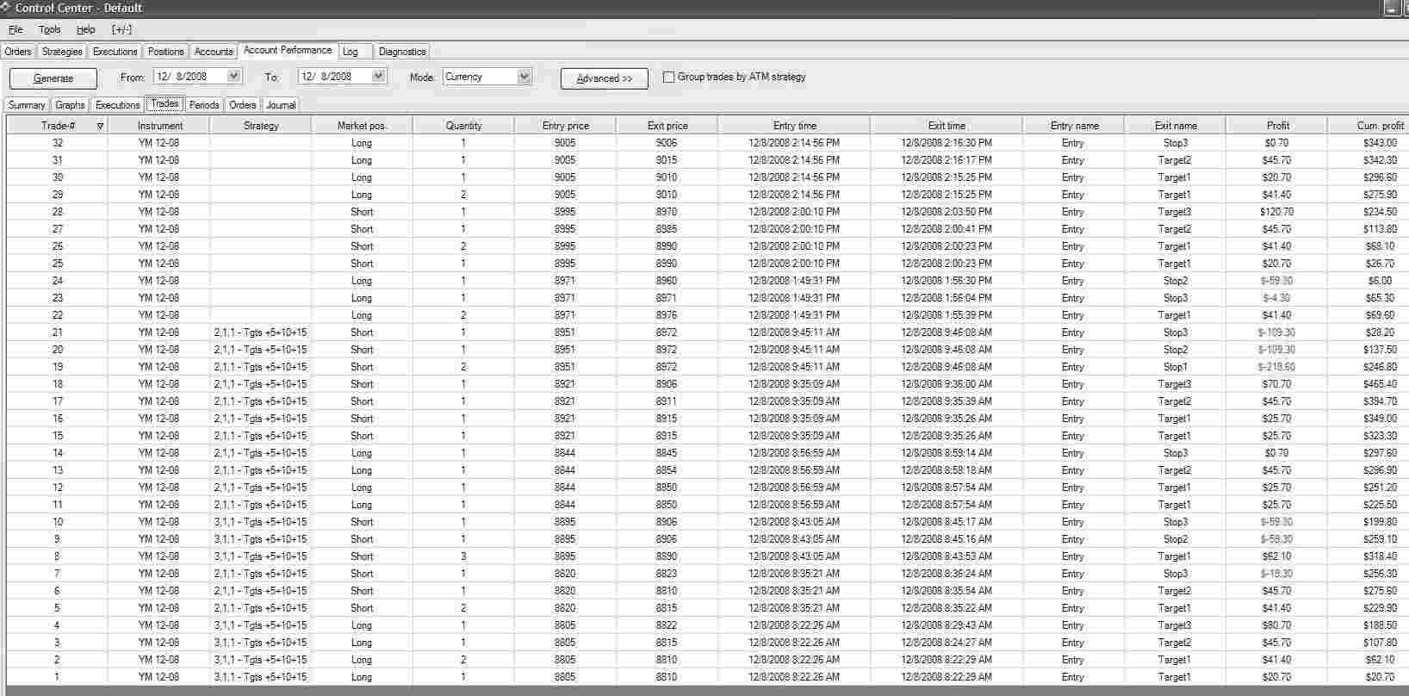This screenshot has height=696, width=1409.
Task: Click the Generate button
Action: 53,78
